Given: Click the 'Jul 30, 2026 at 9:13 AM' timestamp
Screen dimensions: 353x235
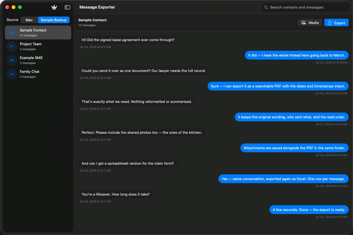Looking at the screenshot, I should point(331,217).
